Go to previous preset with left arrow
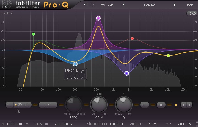 point(123,5)
